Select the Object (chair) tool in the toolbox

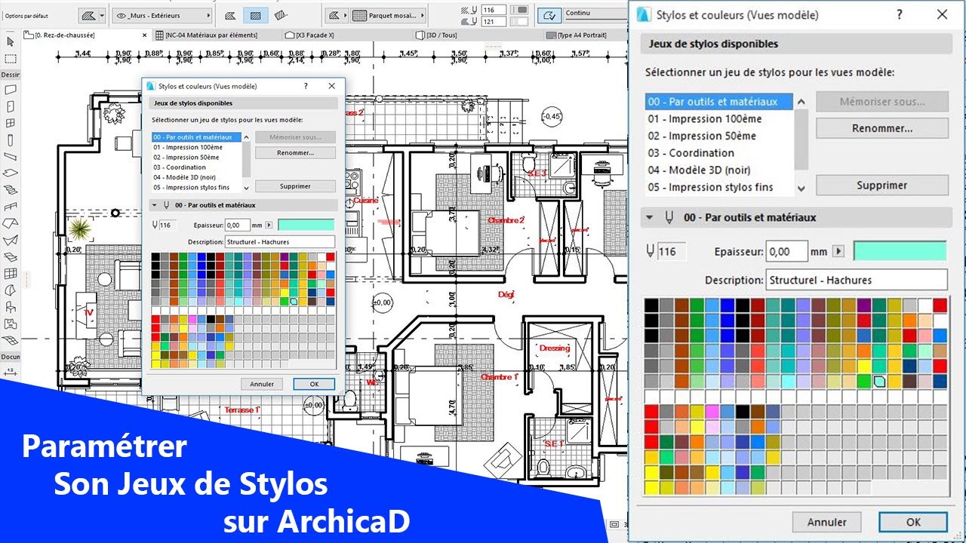(11, 307)
